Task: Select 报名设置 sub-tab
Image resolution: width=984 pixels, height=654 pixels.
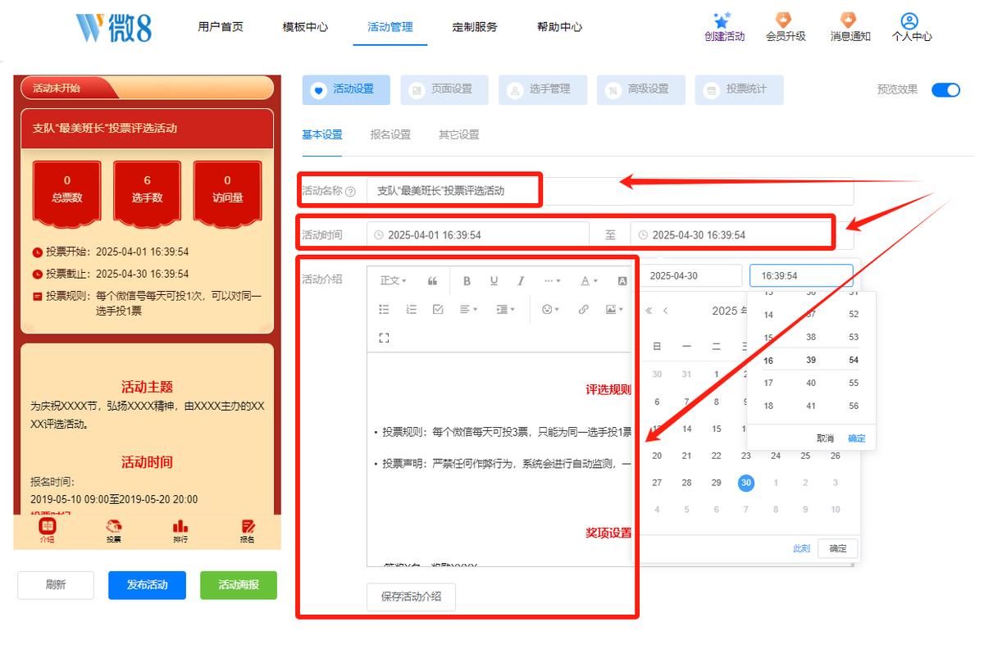Action: click(x=390, y=134)
